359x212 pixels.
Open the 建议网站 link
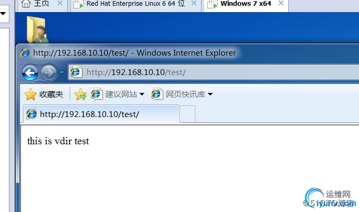[x=114, y=94]
